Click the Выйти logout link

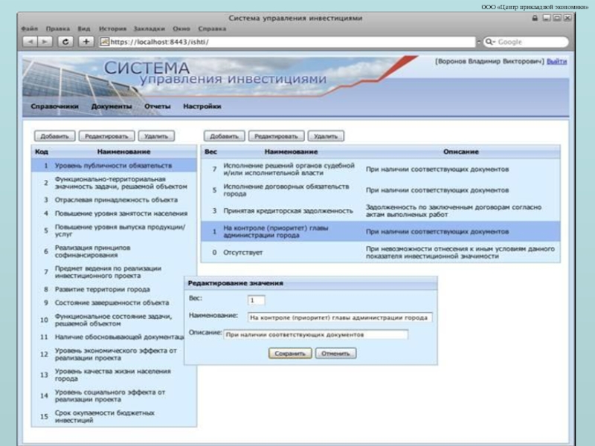click(556, 62)
